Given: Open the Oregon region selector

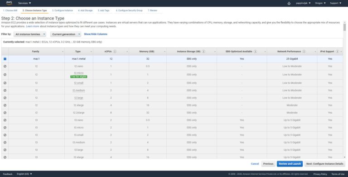Looking at the screenshot, I should 320,3.
